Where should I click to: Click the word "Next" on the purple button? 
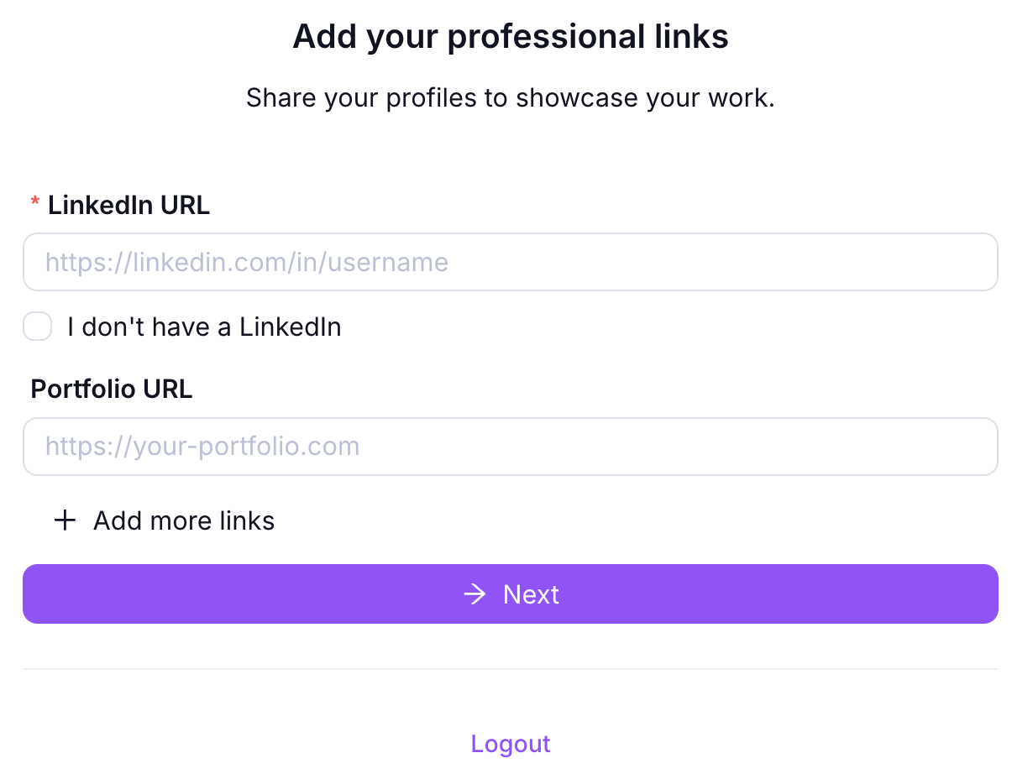click(531, 594)
